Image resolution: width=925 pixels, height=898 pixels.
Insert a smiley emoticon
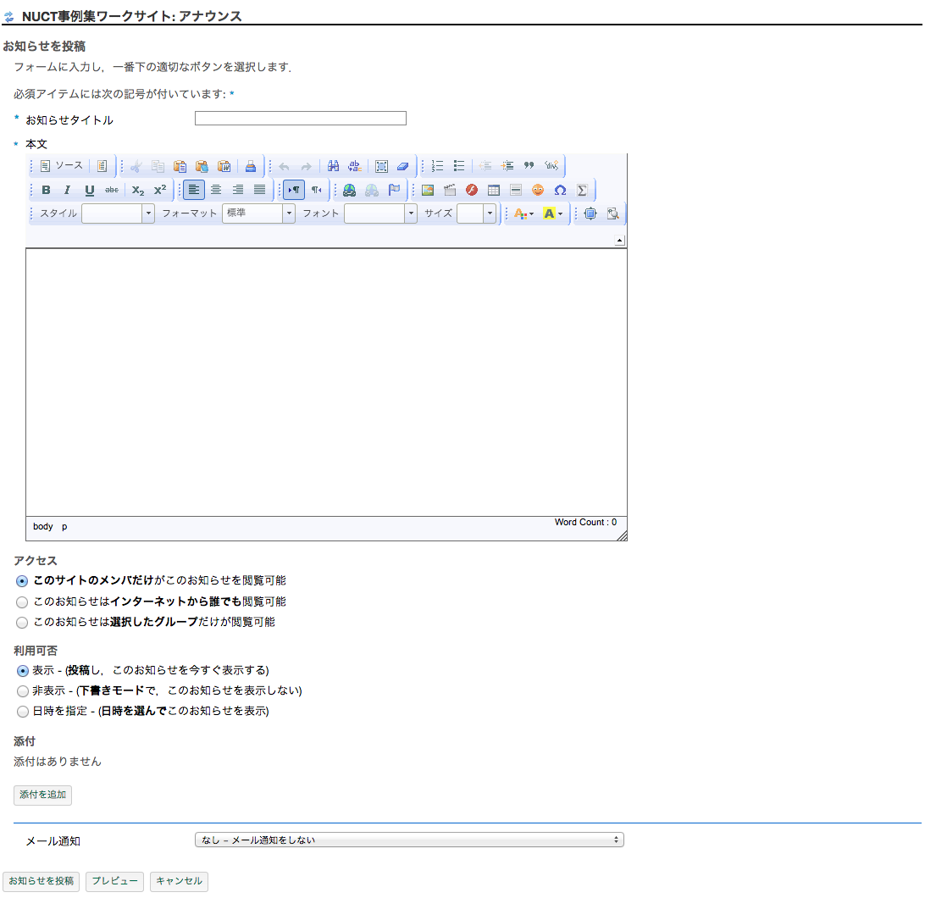point(538,190)
